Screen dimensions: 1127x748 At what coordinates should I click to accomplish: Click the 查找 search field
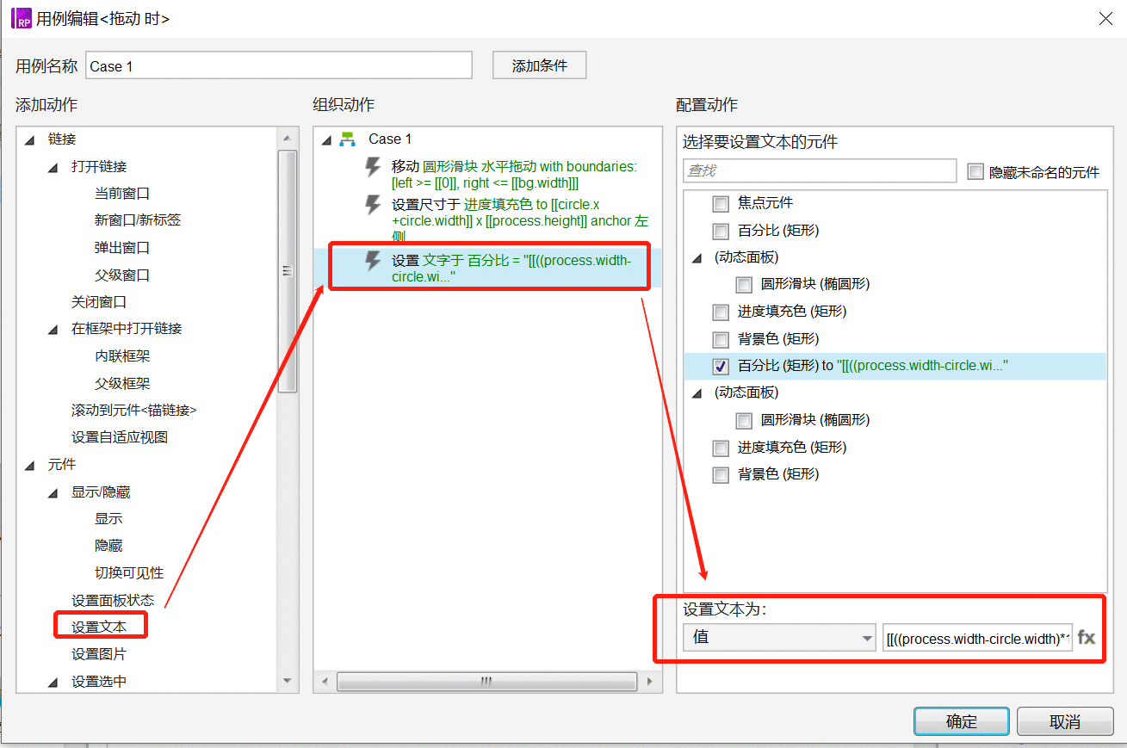click(820, 170)
